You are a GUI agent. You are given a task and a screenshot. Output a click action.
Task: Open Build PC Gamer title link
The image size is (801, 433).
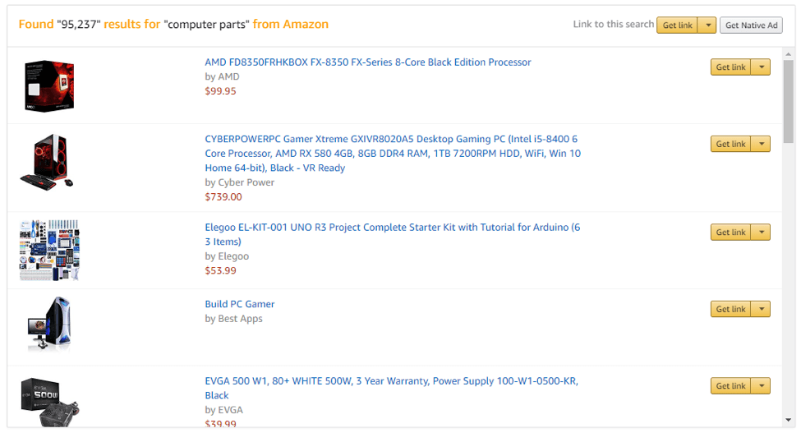pyautogui.click(x=239, y=304)
